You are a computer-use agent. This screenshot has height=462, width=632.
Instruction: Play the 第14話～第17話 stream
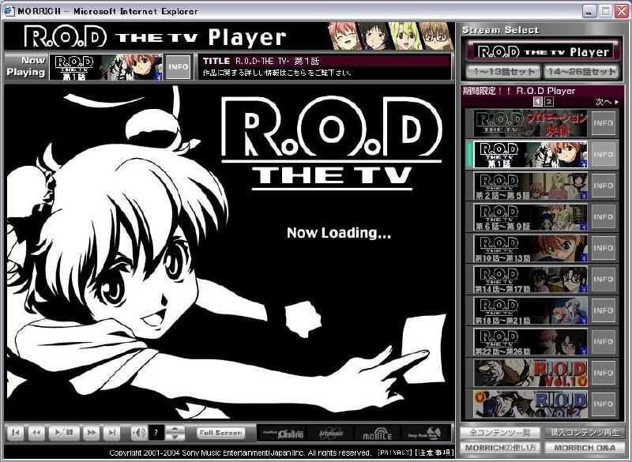click(530, 279)
